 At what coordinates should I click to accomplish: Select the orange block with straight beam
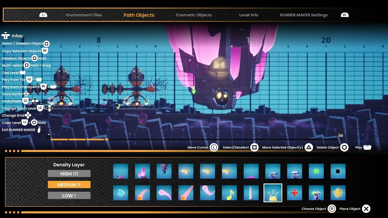pos(186,193)
